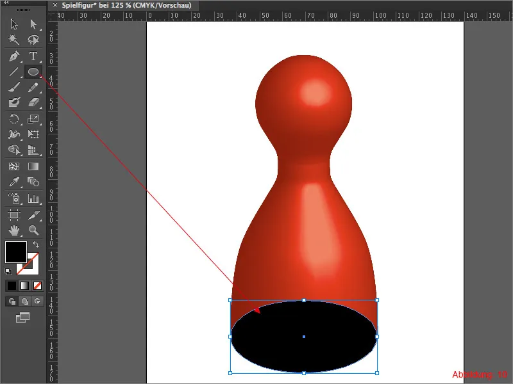Image resolution: width=513 pixels, height=384 pixels.
Task: Pick the Type tool
Action: pyautogui.click(x=33, y=56)
